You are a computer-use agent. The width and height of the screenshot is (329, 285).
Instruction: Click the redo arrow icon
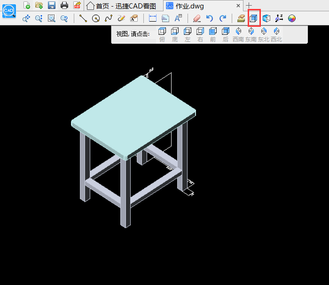(223, 18)
